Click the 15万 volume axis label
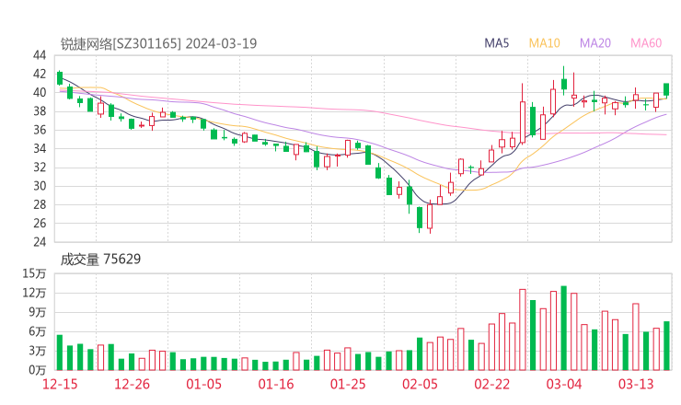Image resolution: width=681 pixels, height=405 pixels. (x=34, y=273)
